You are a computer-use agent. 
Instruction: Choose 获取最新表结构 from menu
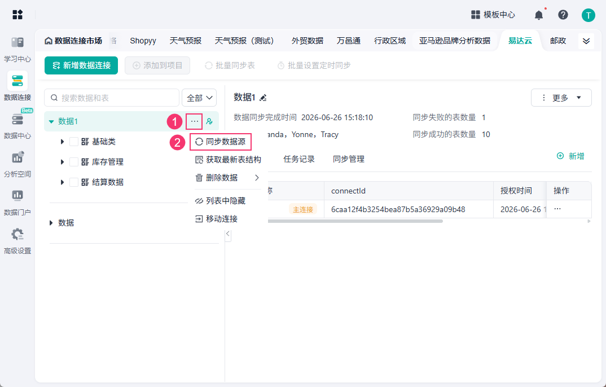click(x=228, y=160)
